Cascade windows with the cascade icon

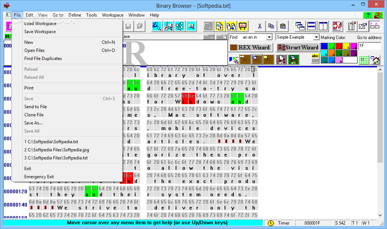click(x=300, y=26)
